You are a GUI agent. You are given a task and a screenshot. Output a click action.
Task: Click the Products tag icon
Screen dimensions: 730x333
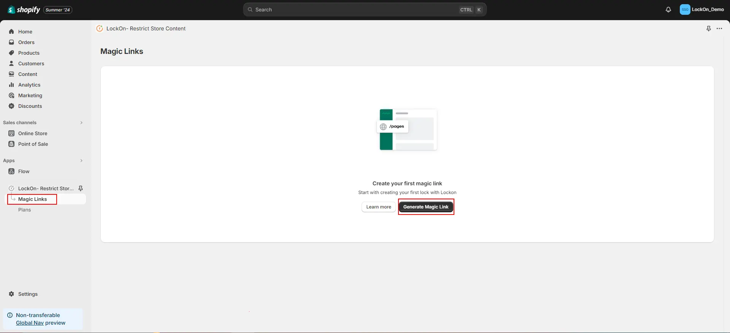(11, 53)
